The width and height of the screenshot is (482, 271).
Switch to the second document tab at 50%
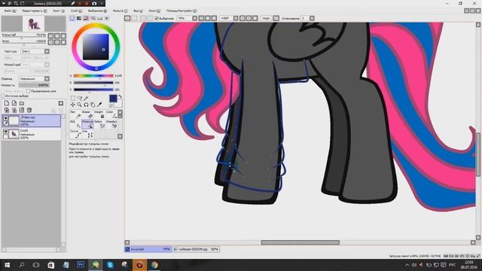click(x=196, y=249)
